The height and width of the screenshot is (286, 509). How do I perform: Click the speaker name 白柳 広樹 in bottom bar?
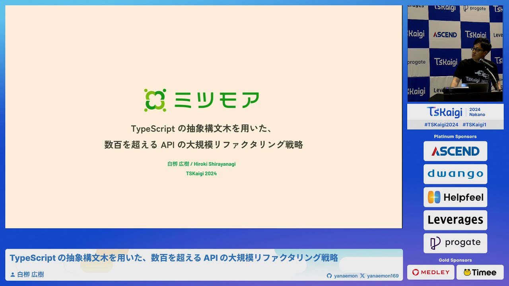click(30, 274)
